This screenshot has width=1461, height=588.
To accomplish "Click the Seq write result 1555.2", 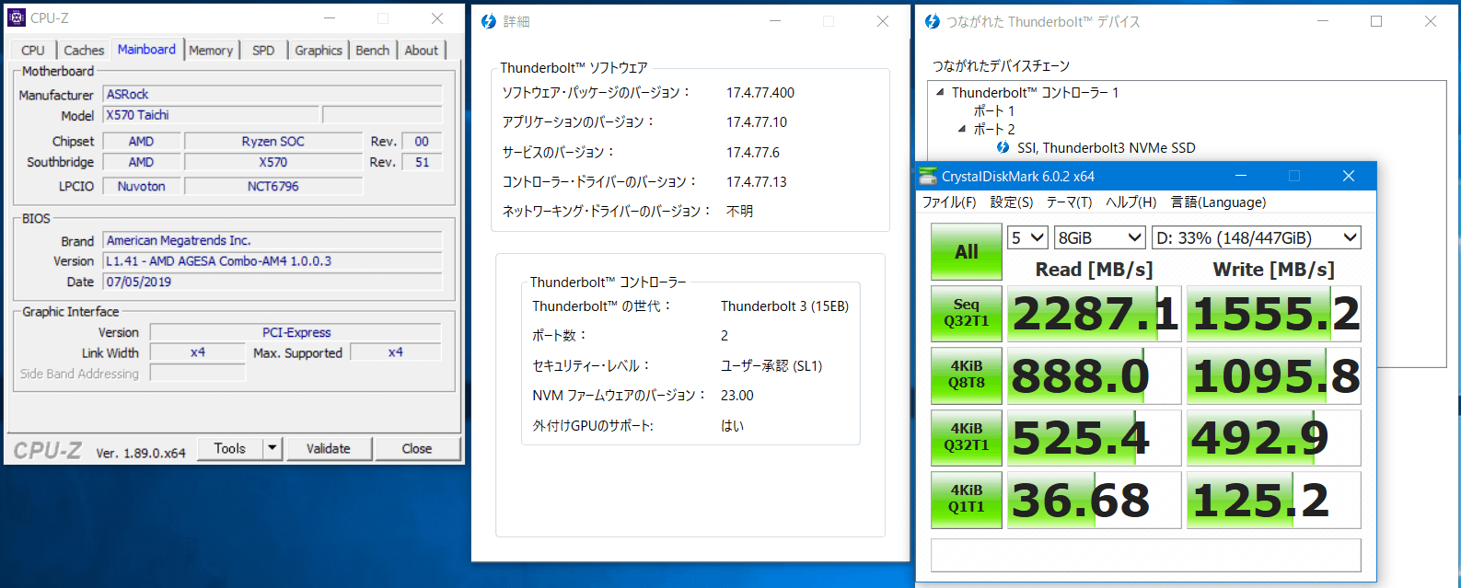I will 1274,314.
